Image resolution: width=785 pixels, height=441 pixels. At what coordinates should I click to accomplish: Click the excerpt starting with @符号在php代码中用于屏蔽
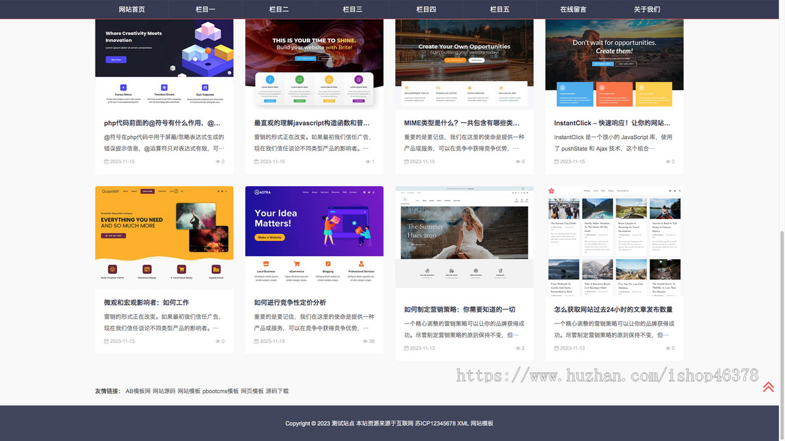coord(164,143)
